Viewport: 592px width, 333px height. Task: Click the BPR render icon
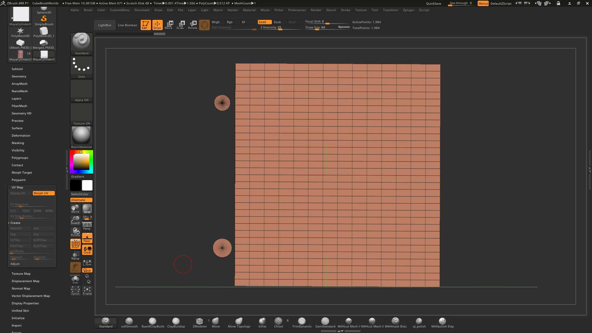point(87,209)
